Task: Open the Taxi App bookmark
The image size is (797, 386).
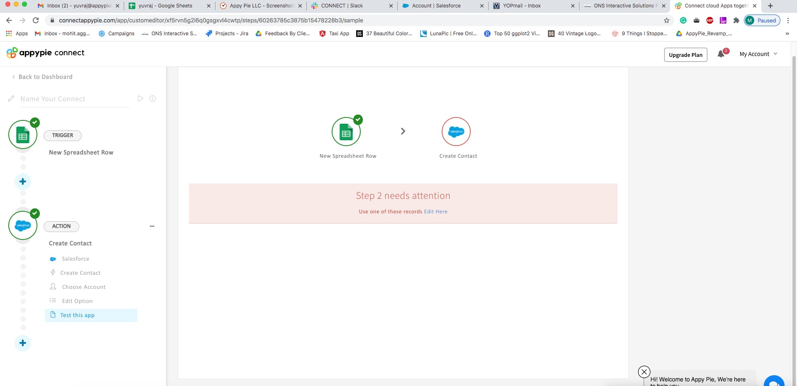Action: [x=335, y=34]
